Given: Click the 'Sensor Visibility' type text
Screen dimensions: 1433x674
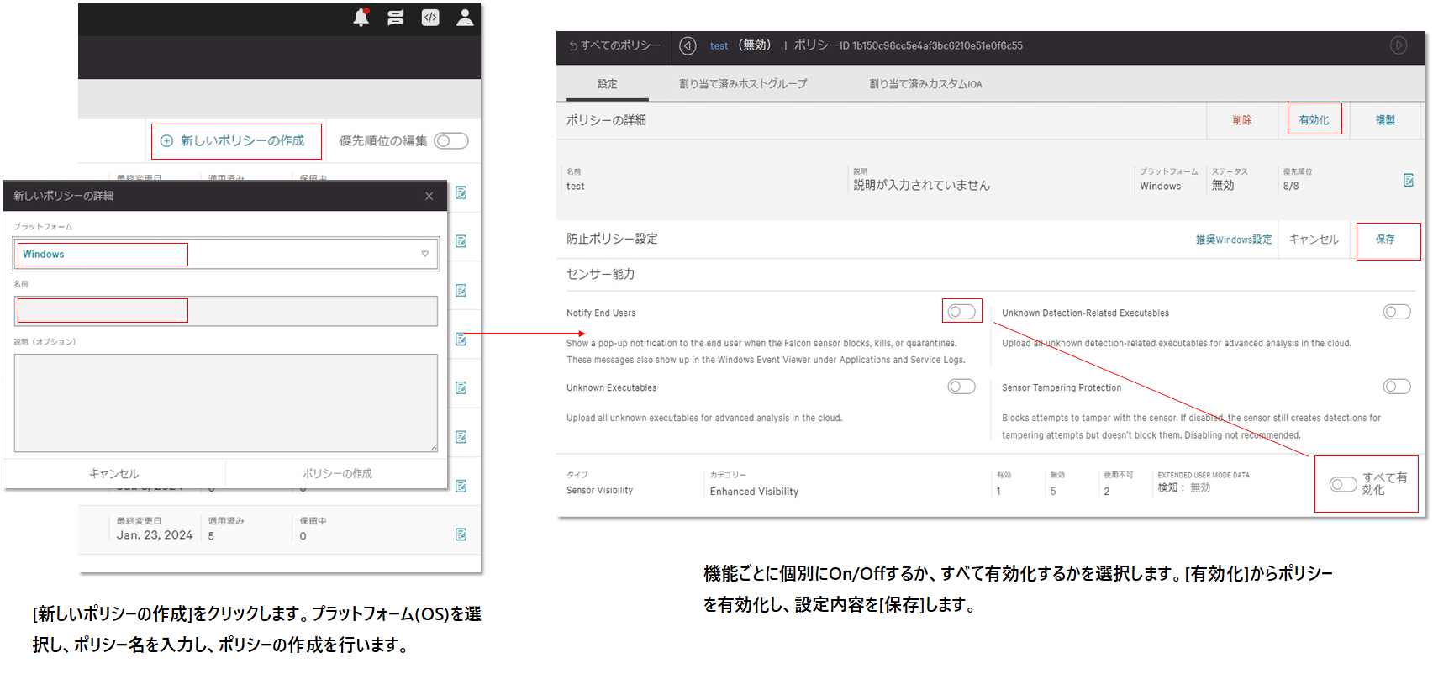Looking at the screenshot, I should [x=600, y=491].
